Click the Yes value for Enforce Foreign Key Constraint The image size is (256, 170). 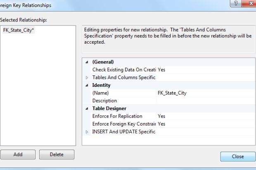coord(162,124)
